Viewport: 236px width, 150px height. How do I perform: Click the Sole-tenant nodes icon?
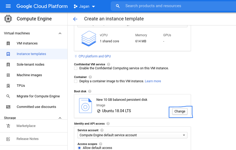click(x=8, y=65)
